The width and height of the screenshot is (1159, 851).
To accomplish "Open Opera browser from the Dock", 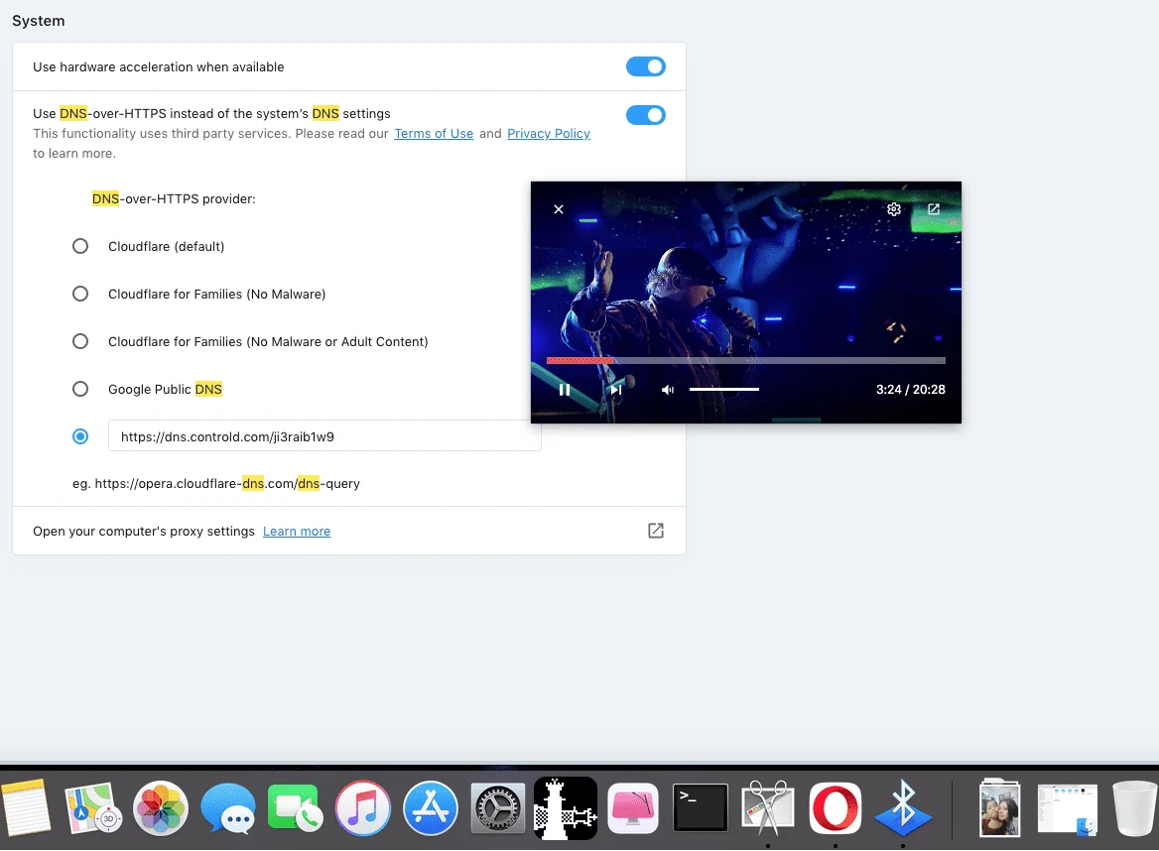I will [x=836, y=808].
